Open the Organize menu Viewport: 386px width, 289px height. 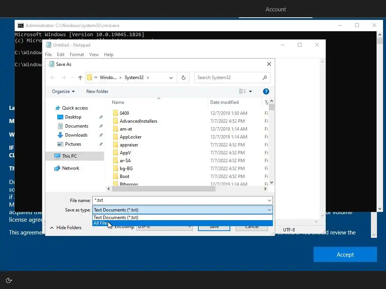click(63, 91)
